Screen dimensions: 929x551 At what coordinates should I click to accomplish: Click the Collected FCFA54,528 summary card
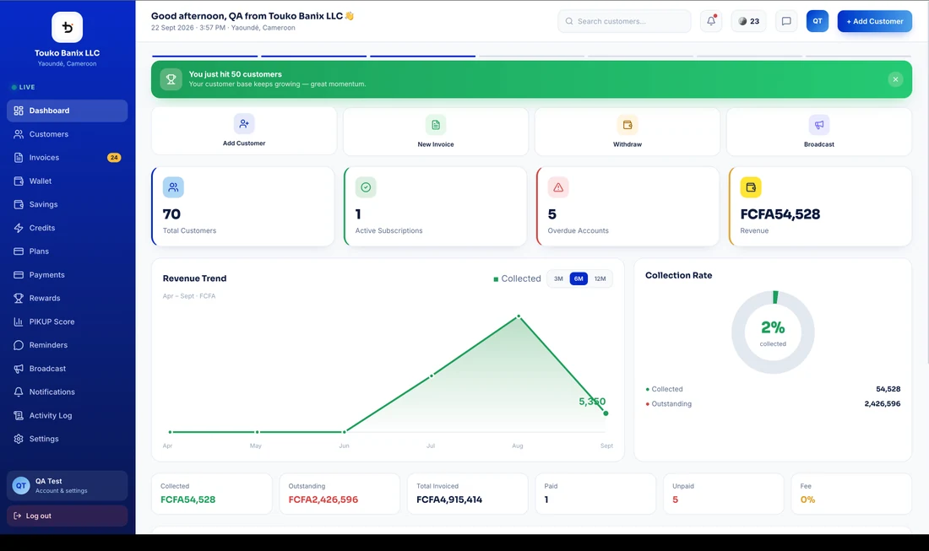point(211,494)
